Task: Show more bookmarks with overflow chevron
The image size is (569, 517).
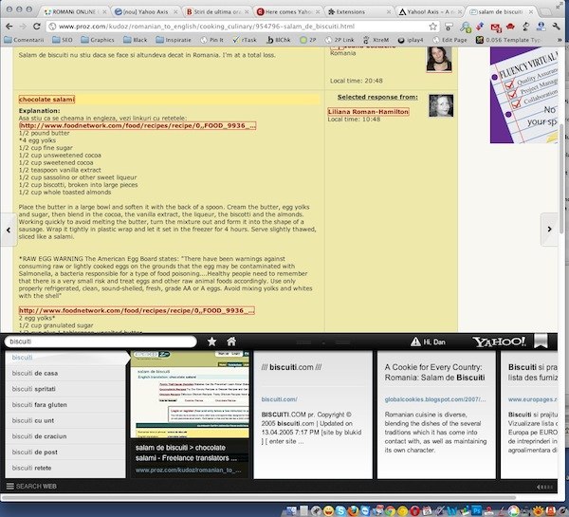Action: point(560,40)
